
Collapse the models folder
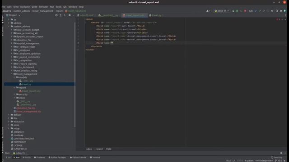14,77
